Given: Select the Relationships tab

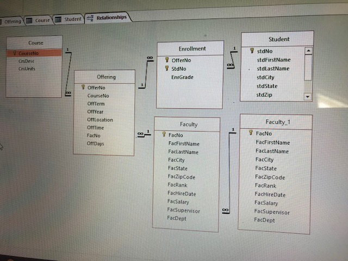Looking at the screenshot, I should click(x=108, y=17).
